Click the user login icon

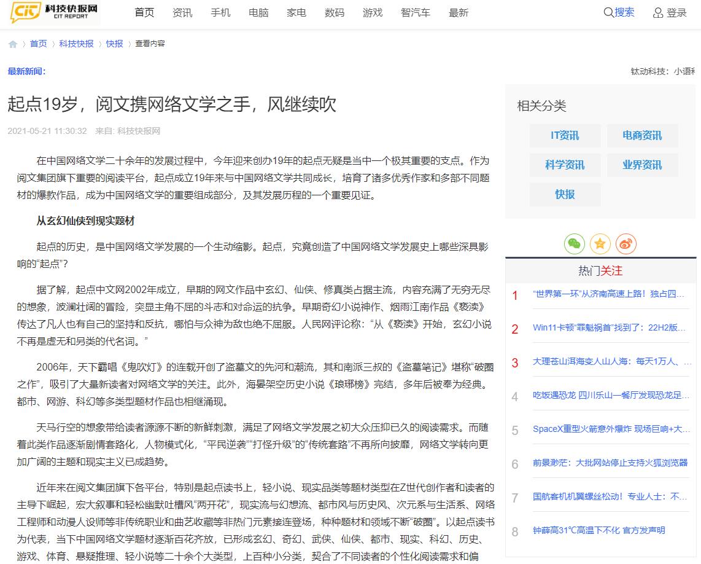pyautogui.click(x=657, y=12)
